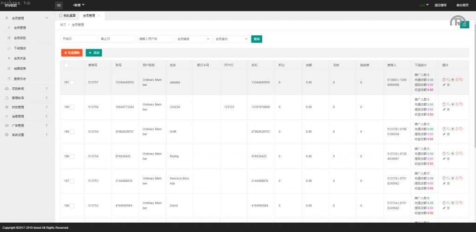
Task: Check the checkbox for row 191
Action: pyautogui.click(x=72, y=83)
